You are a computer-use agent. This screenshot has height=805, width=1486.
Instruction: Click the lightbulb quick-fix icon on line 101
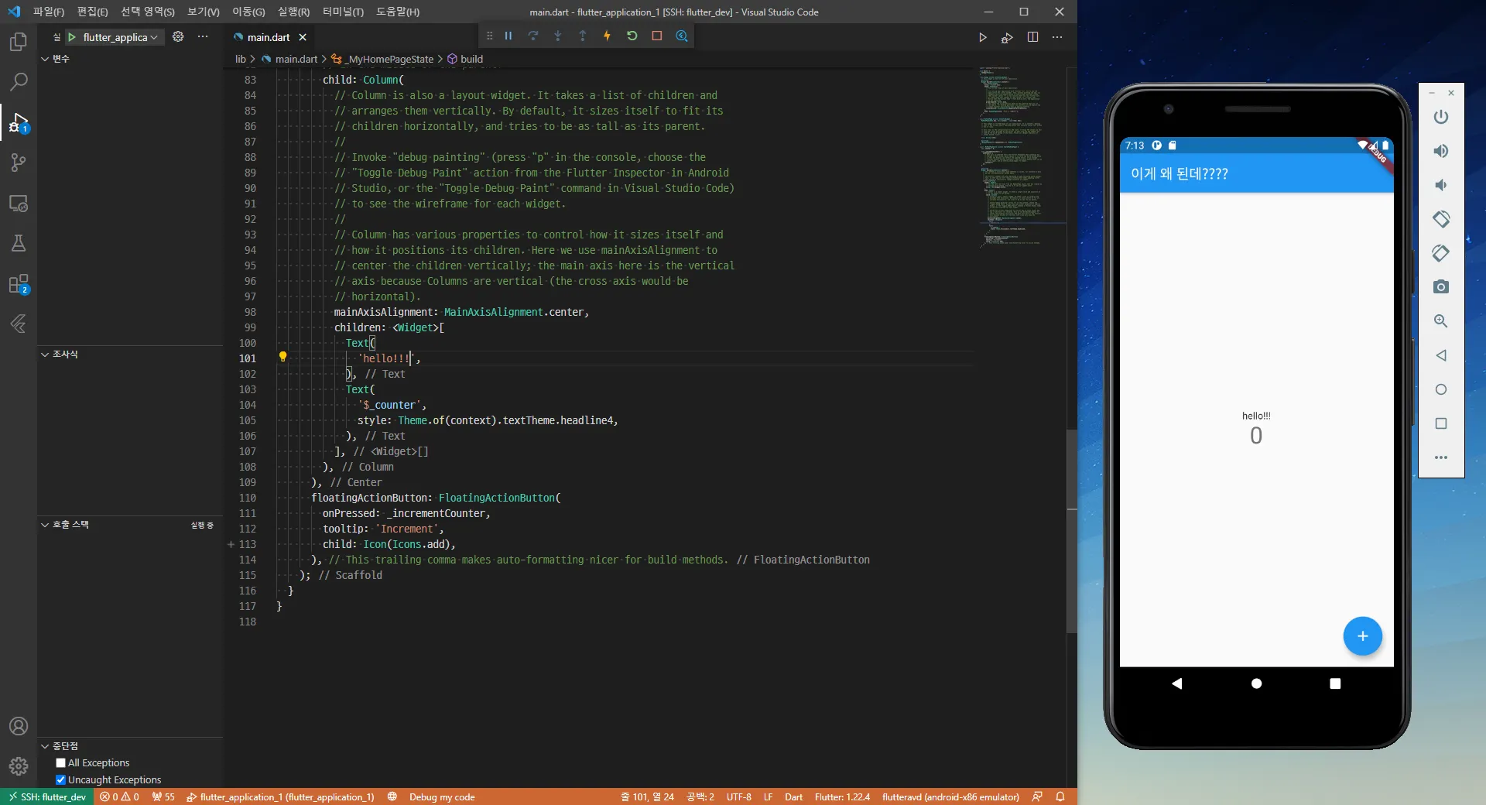tap(282, 357)
